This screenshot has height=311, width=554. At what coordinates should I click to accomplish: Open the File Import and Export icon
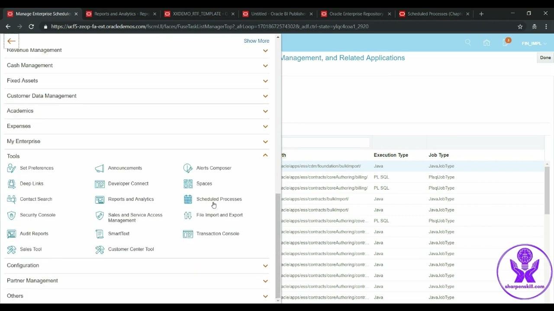click(188, 215)
